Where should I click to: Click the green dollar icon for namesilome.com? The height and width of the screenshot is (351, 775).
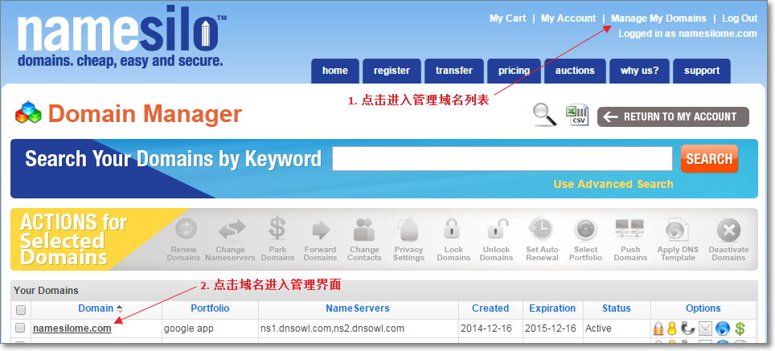click(740, 329)
